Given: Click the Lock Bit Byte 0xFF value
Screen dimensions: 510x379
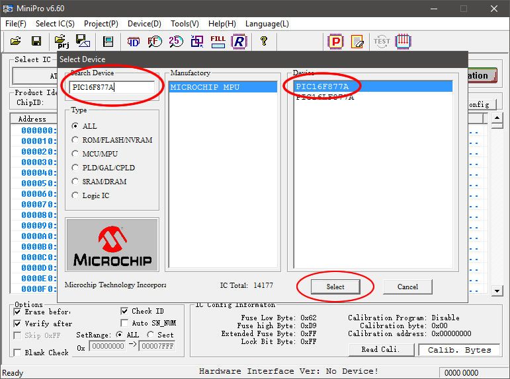Looking at the screenshot, I should point(308,341).
